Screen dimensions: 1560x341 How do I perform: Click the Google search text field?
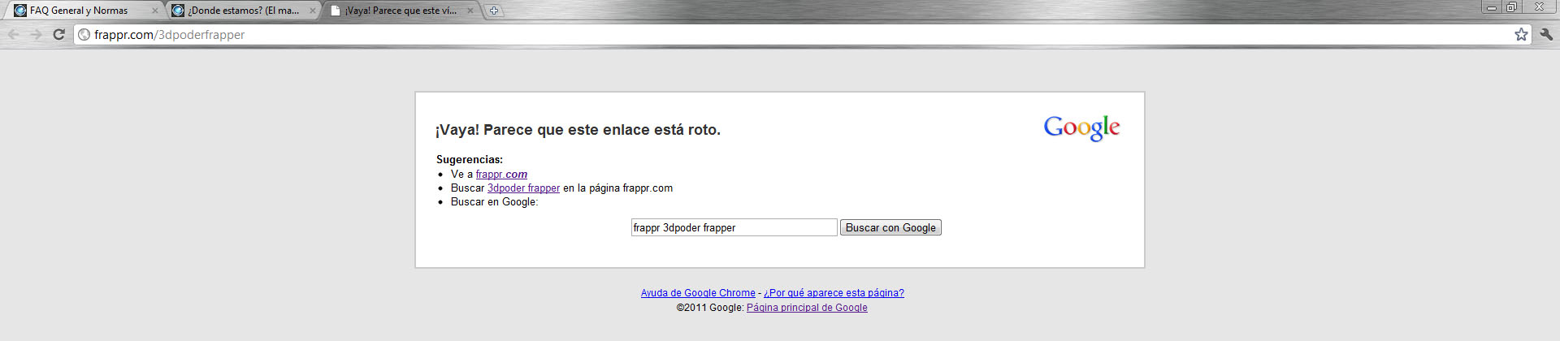click(x=734, y=227)
